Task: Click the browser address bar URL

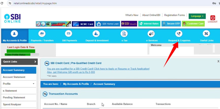Action: (x=35, y=3)
